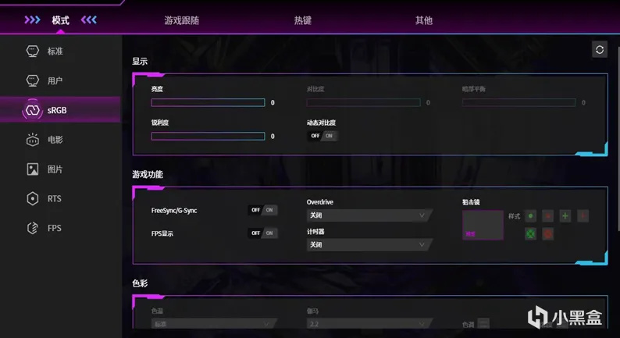Toggle the 动态对比度 switch

(322, 136)
